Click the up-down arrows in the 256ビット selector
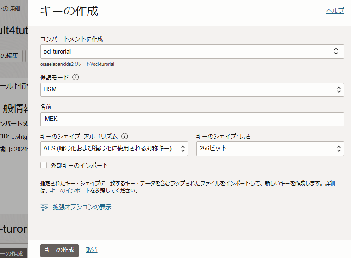351x258 pixels. (x=338, y=149)
